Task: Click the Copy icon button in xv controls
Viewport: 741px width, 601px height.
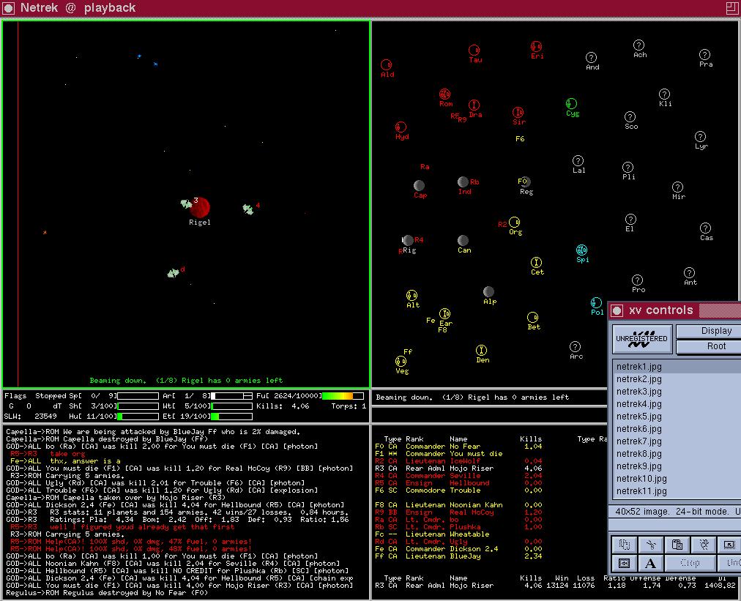Action: pos(625,545)
